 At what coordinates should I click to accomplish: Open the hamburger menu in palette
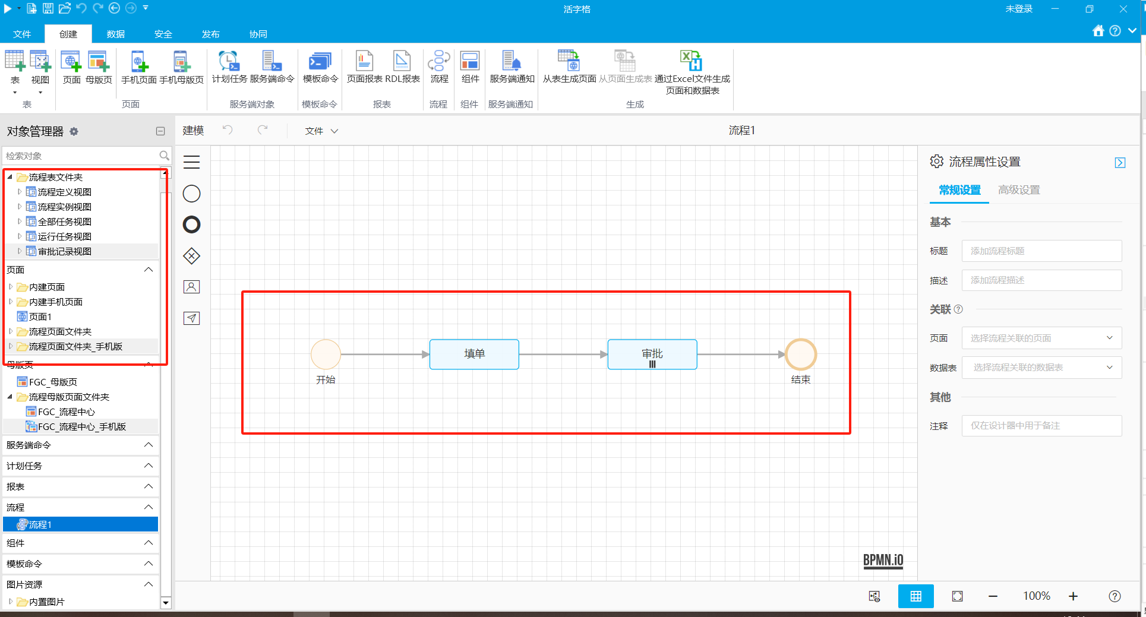coord(191,162)
